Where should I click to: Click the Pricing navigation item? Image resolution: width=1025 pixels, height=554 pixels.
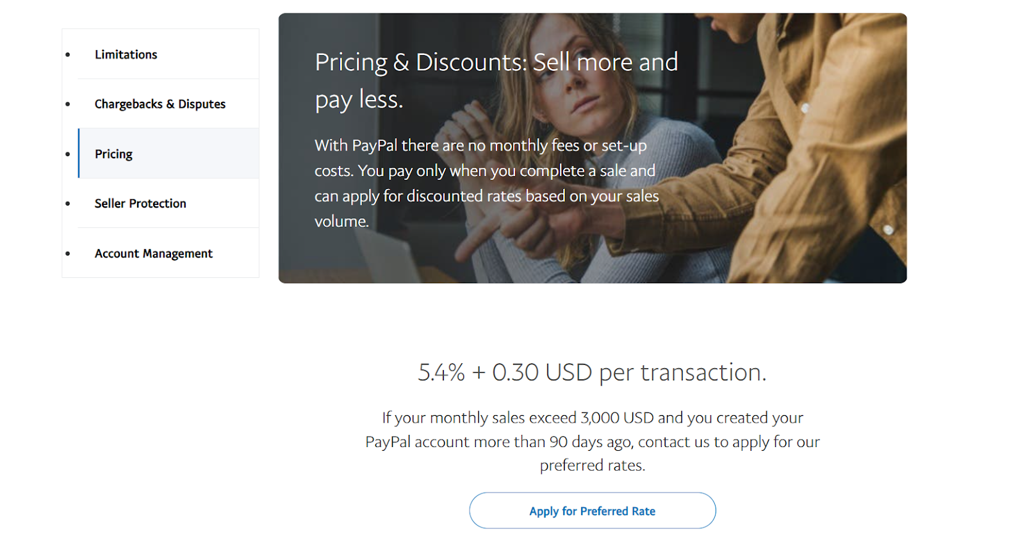tap(113, 154)
